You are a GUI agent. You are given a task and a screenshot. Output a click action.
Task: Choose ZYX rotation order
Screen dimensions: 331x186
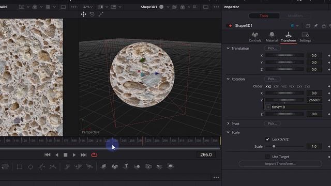[307, 86]
